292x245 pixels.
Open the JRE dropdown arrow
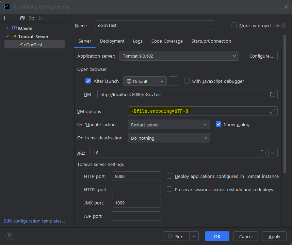click(273, 153)
